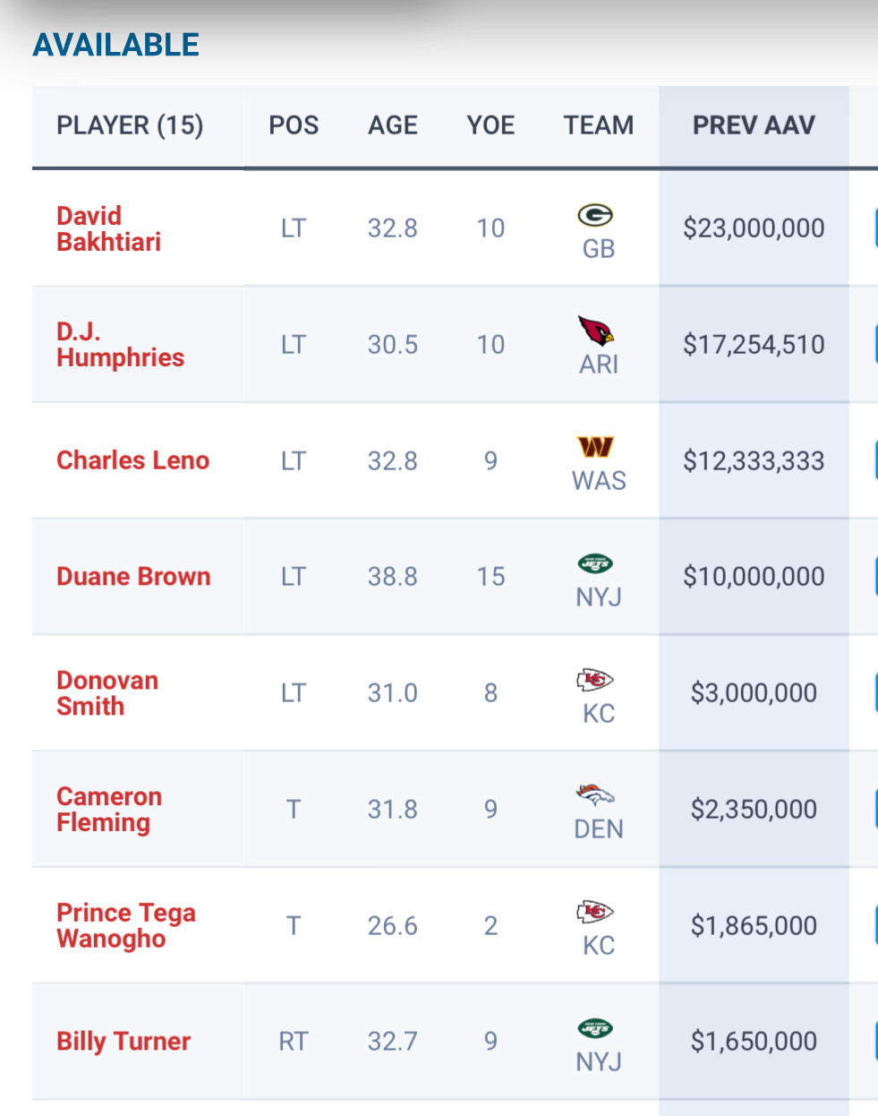Click the Washington Commanders team logo

[x=596, y=446]
